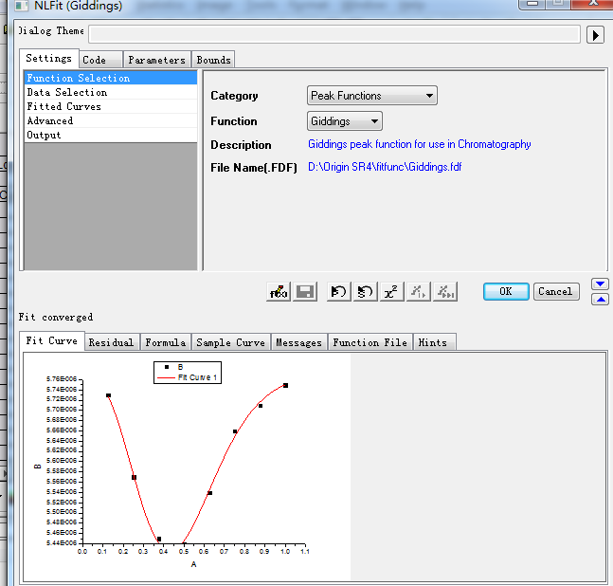613x586 pixels.
Task: Select Advanced in settings list
Action: tap(111, 120)
